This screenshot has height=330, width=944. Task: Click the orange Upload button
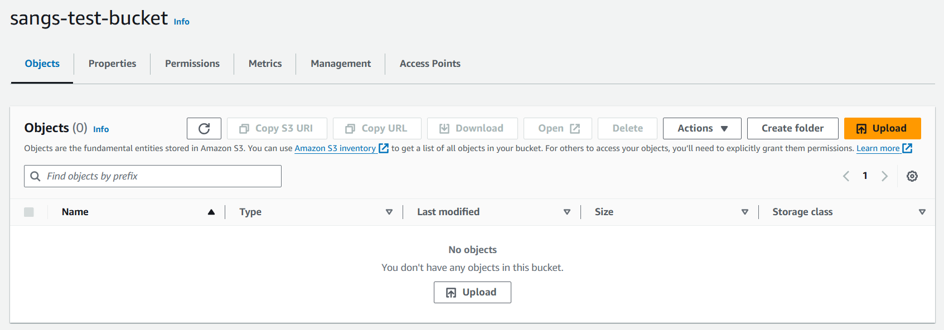pos(882,128)
